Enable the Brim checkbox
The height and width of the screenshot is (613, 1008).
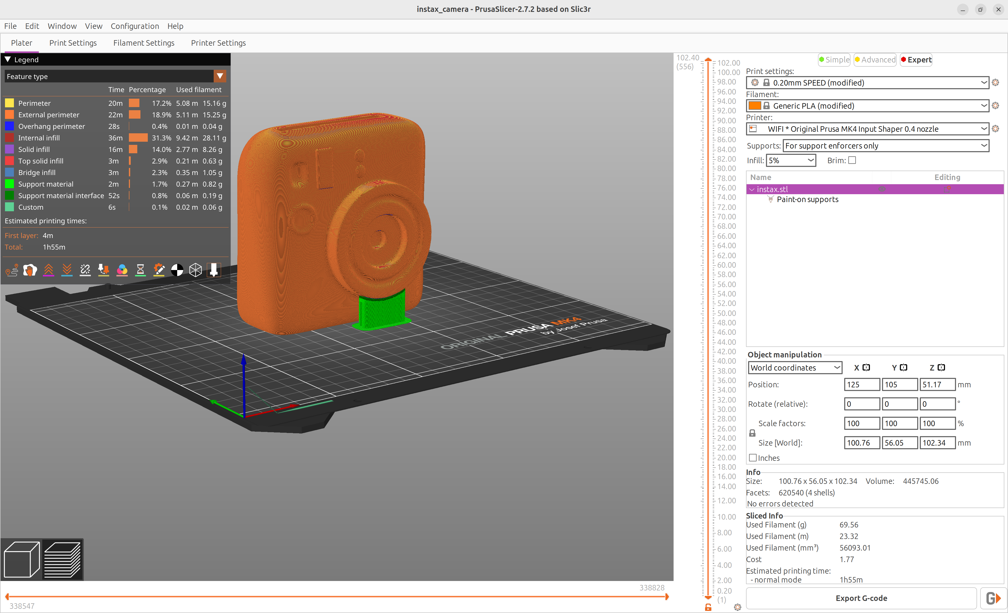(852, 160)
